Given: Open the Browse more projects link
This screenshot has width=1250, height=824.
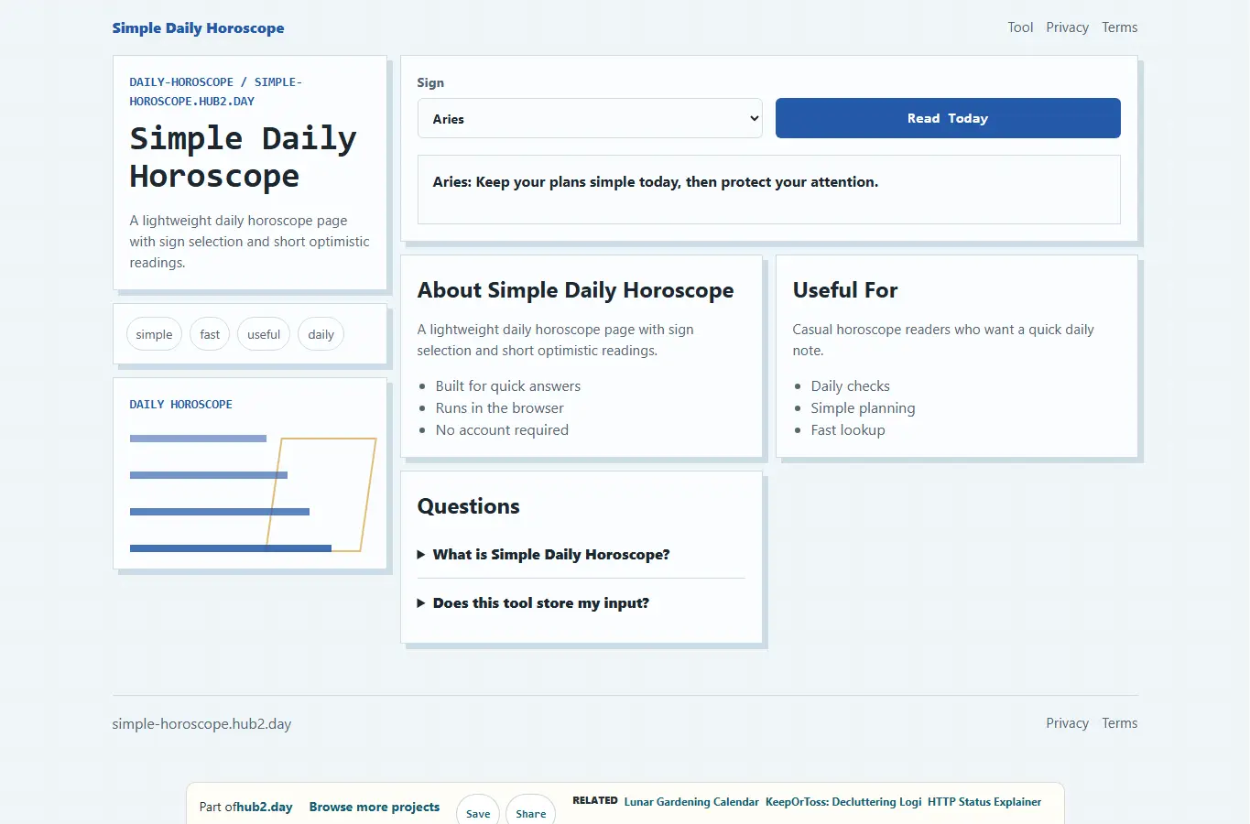Looking at the screenshot, I should coord(375,808).
